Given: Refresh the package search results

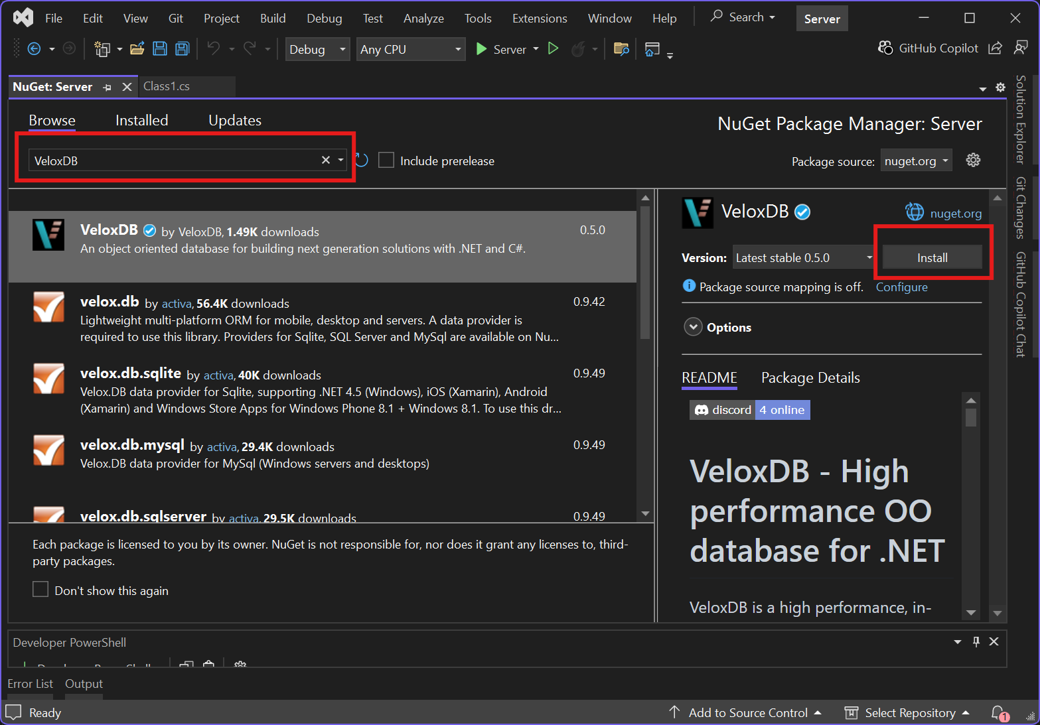Looking at the screenshot, I should click(x=362, y=160).
